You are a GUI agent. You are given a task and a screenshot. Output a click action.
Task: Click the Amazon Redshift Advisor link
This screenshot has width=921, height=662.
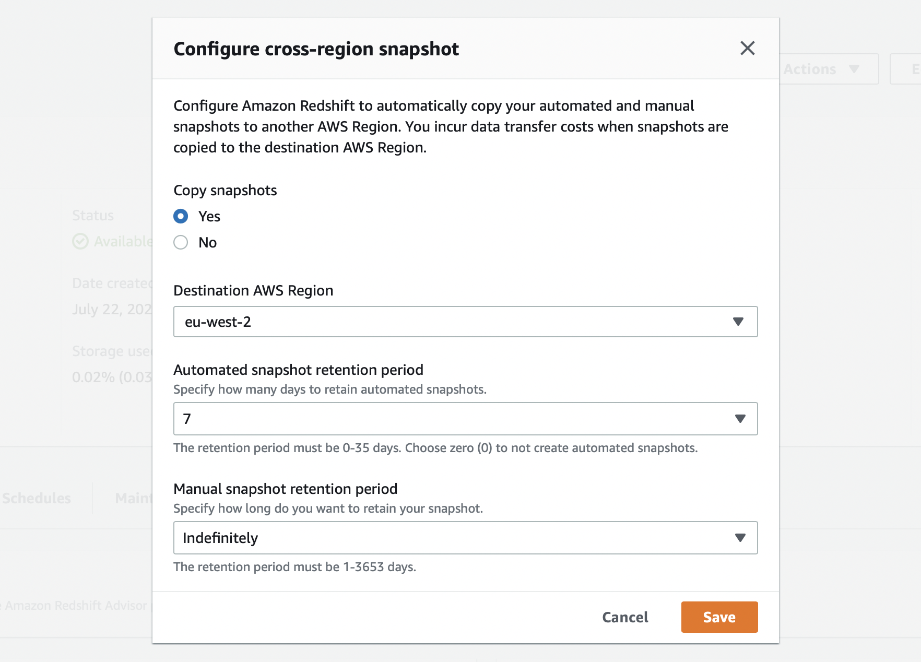(76, 606)
